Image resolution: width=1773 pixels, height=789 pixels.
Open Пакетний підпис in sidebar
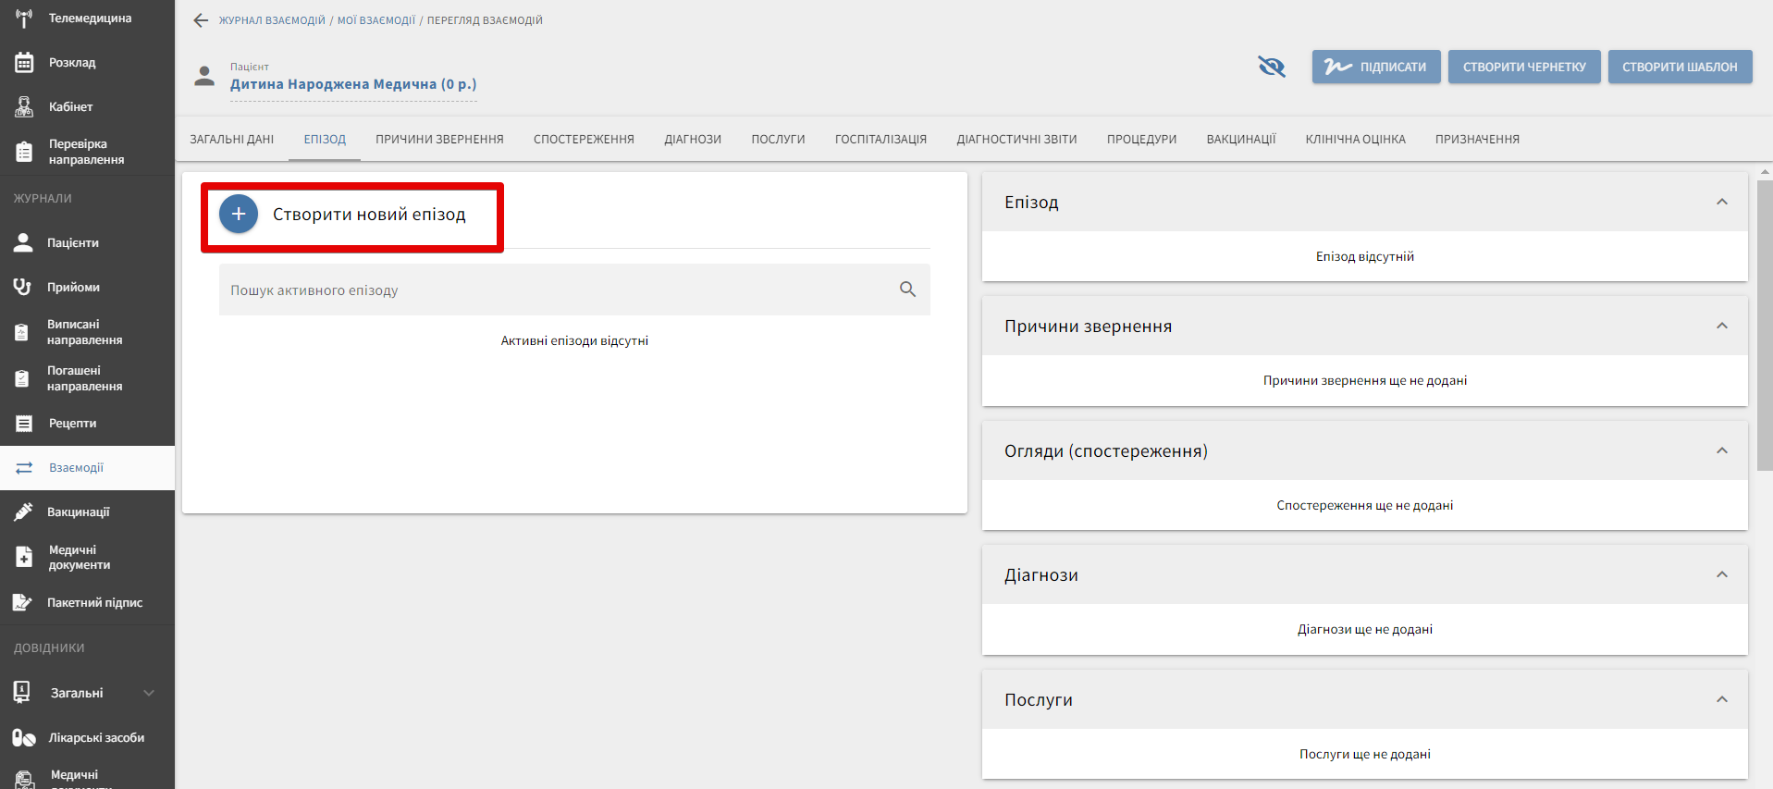[x=94, y=603]
